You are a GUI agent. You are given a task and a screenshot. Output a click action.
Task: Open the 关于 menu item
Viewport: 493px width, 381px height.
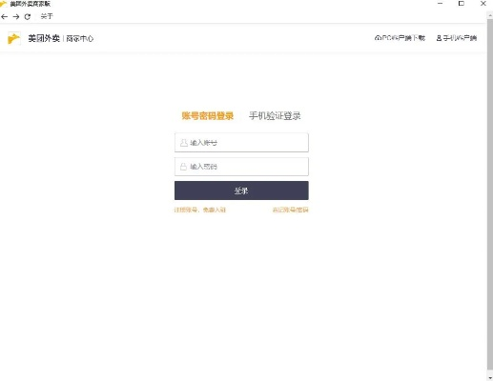click(x=47, y=16)
